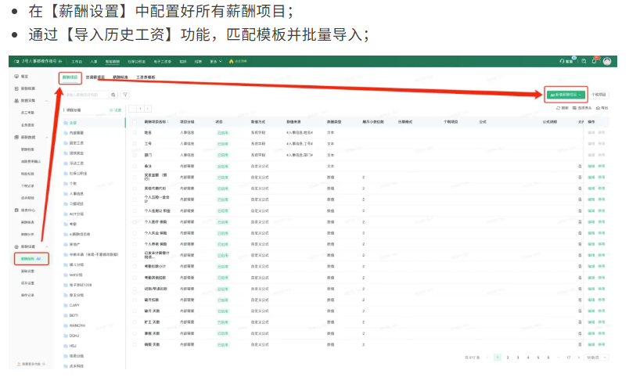Click 编辑 in the 备注 row
The image size is (629, 381).
click(x=591, y=166)
